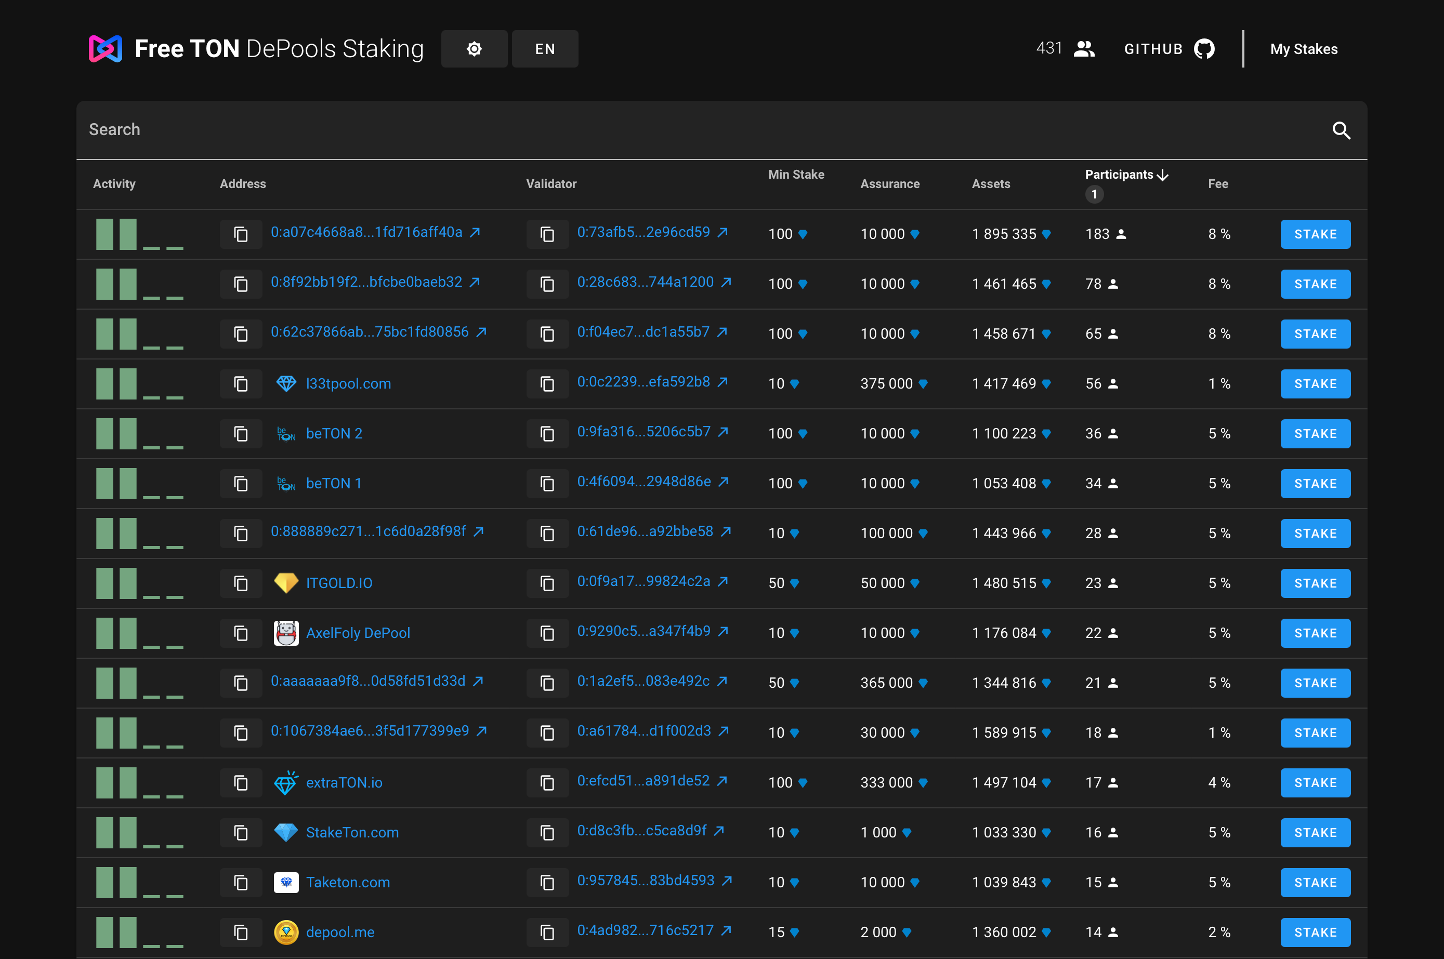Image resolution: width=1444 pixels, height=959 pixels.
Task: Copy the l33tpool.com address
Action: click(241, 384)
